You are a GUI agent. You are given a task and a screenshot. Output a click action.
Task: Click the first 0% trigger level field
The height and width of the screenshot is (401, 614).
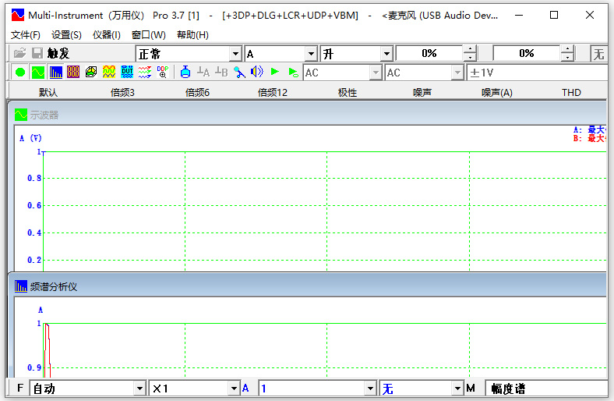pyautogui.click(x=429, y=53)
